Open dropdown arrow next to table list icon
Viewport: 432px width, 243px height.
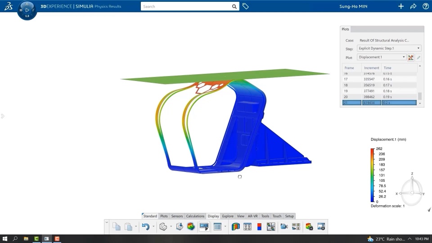pos(225,226)
